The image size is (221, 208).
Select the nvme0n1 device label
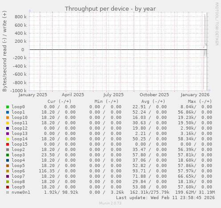point(21,192)
